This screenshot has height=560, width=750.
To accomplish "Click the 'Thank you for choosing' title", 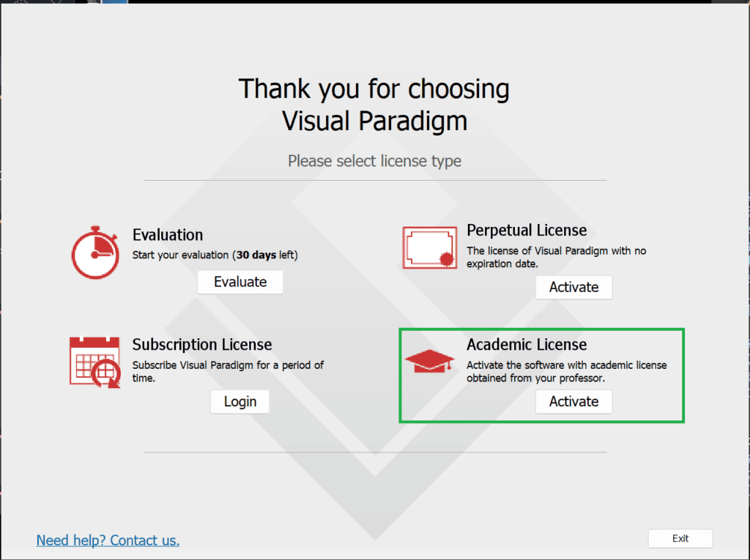I will point(374,89).
